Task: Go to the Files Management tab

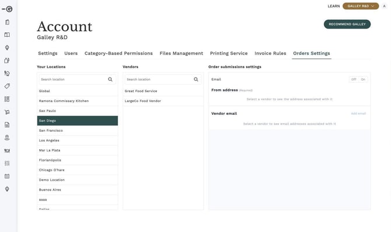Action: coord(181,53)
